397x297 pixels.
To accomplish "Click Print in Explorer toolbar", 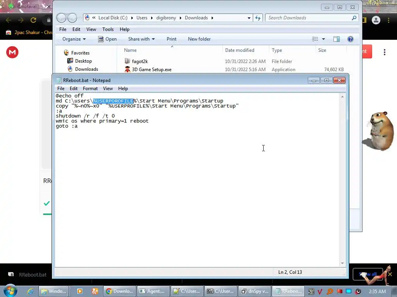I will pos(171,39).
